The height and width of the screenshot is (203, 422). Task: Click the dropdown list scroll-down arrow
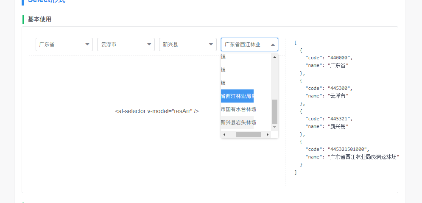(274, 127)
